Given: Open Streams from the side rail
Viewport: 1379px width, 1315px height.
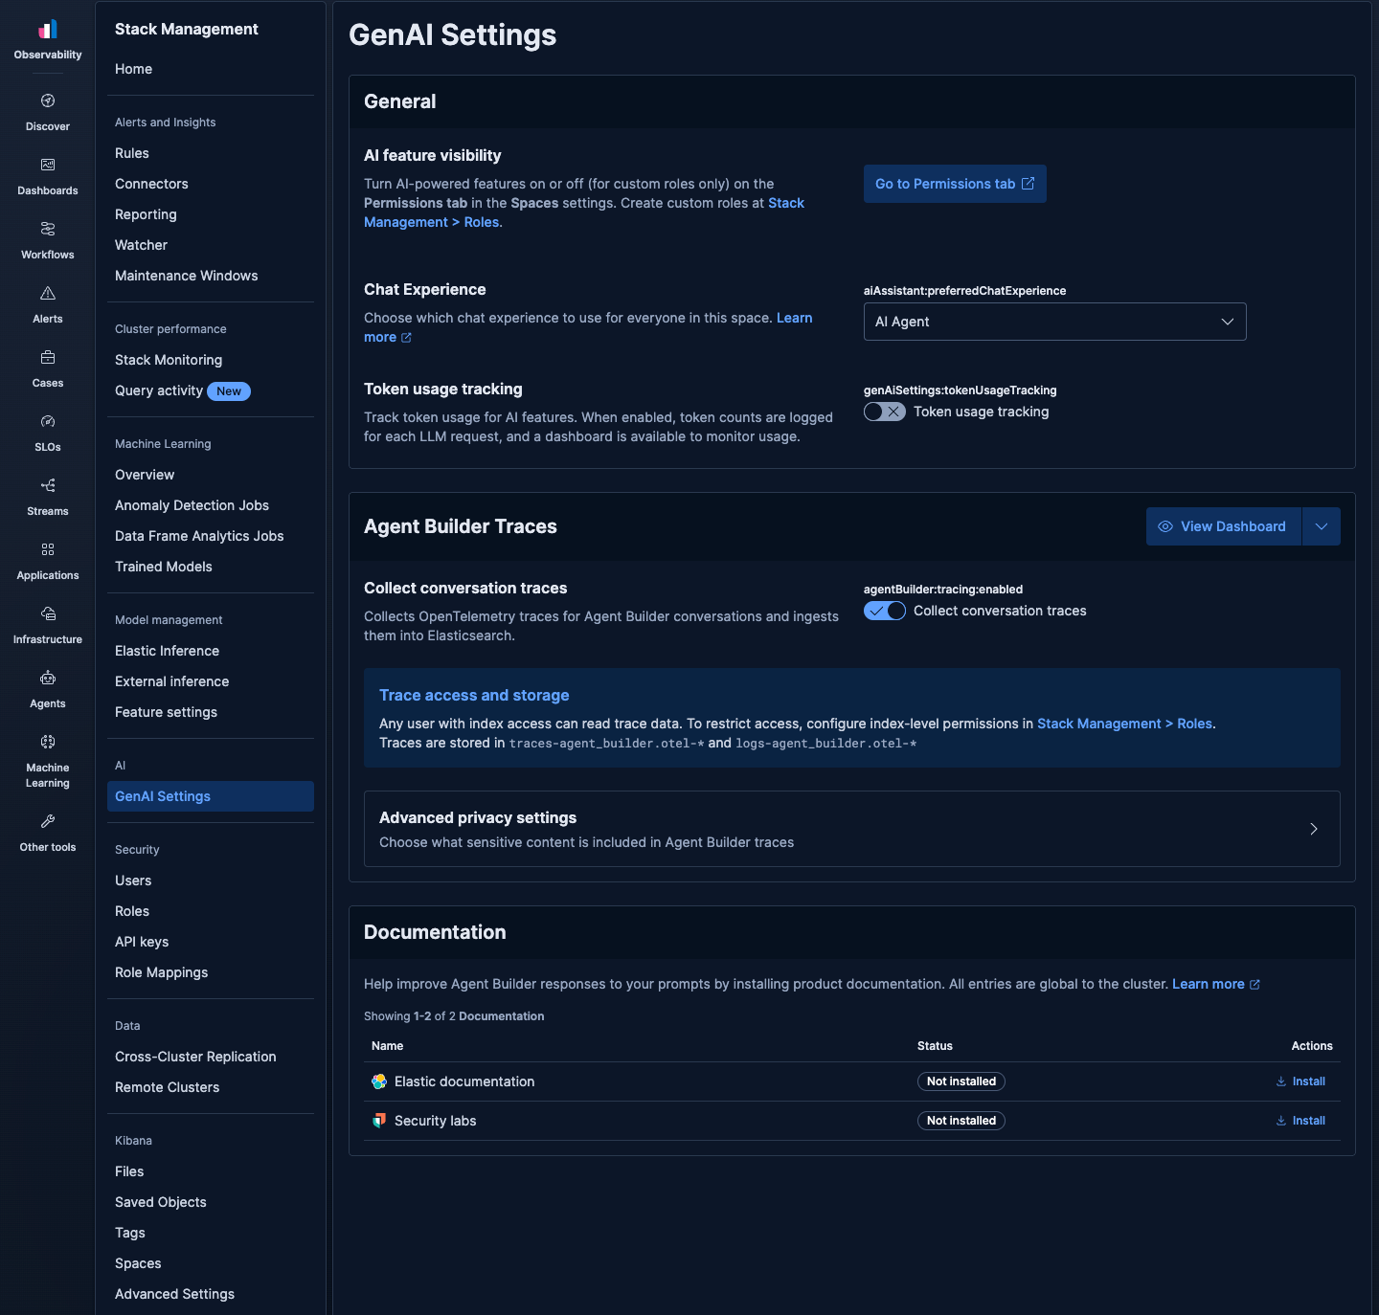Looking at the screenshot, I should click(48, 497).
